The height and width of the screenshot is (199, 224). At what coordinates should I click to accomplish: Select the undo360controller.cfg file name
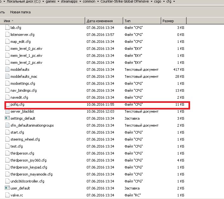pos(27,181)
